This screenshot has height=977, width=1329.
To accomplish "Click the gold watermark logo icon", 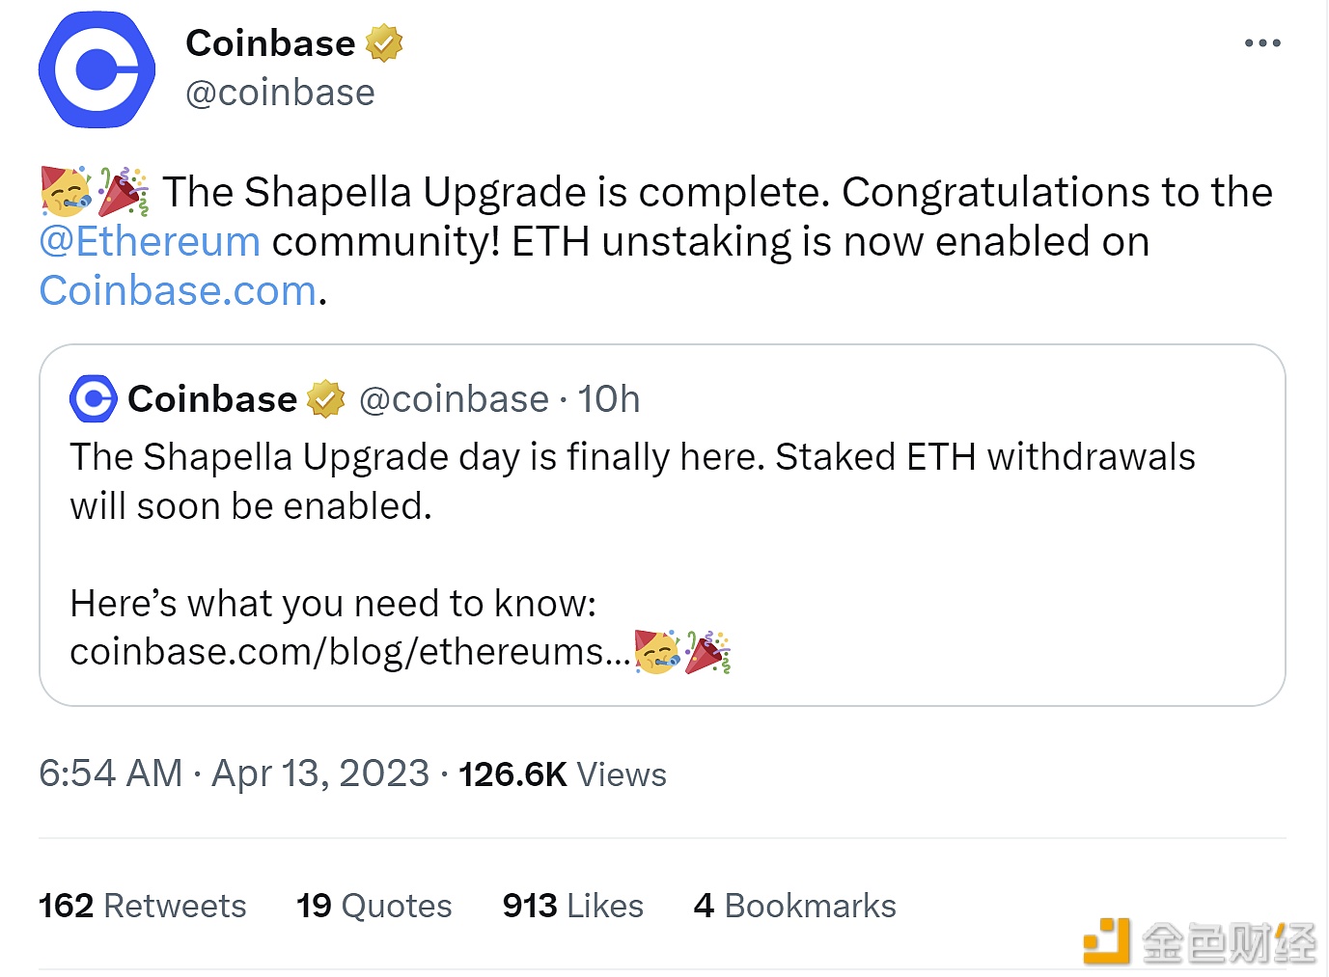I will pyautogui.click(x=1106, y=941).
